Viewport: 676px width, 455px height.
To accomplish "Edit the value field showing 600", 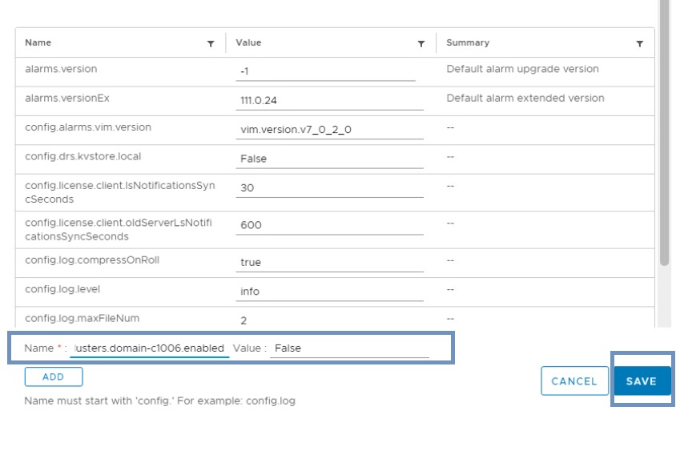I will [x=330, y=225].
